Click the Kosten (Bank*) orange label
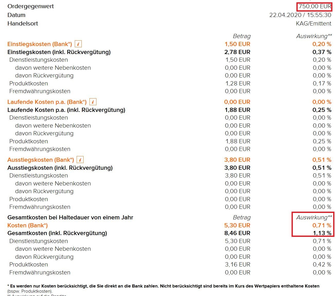 28,225
